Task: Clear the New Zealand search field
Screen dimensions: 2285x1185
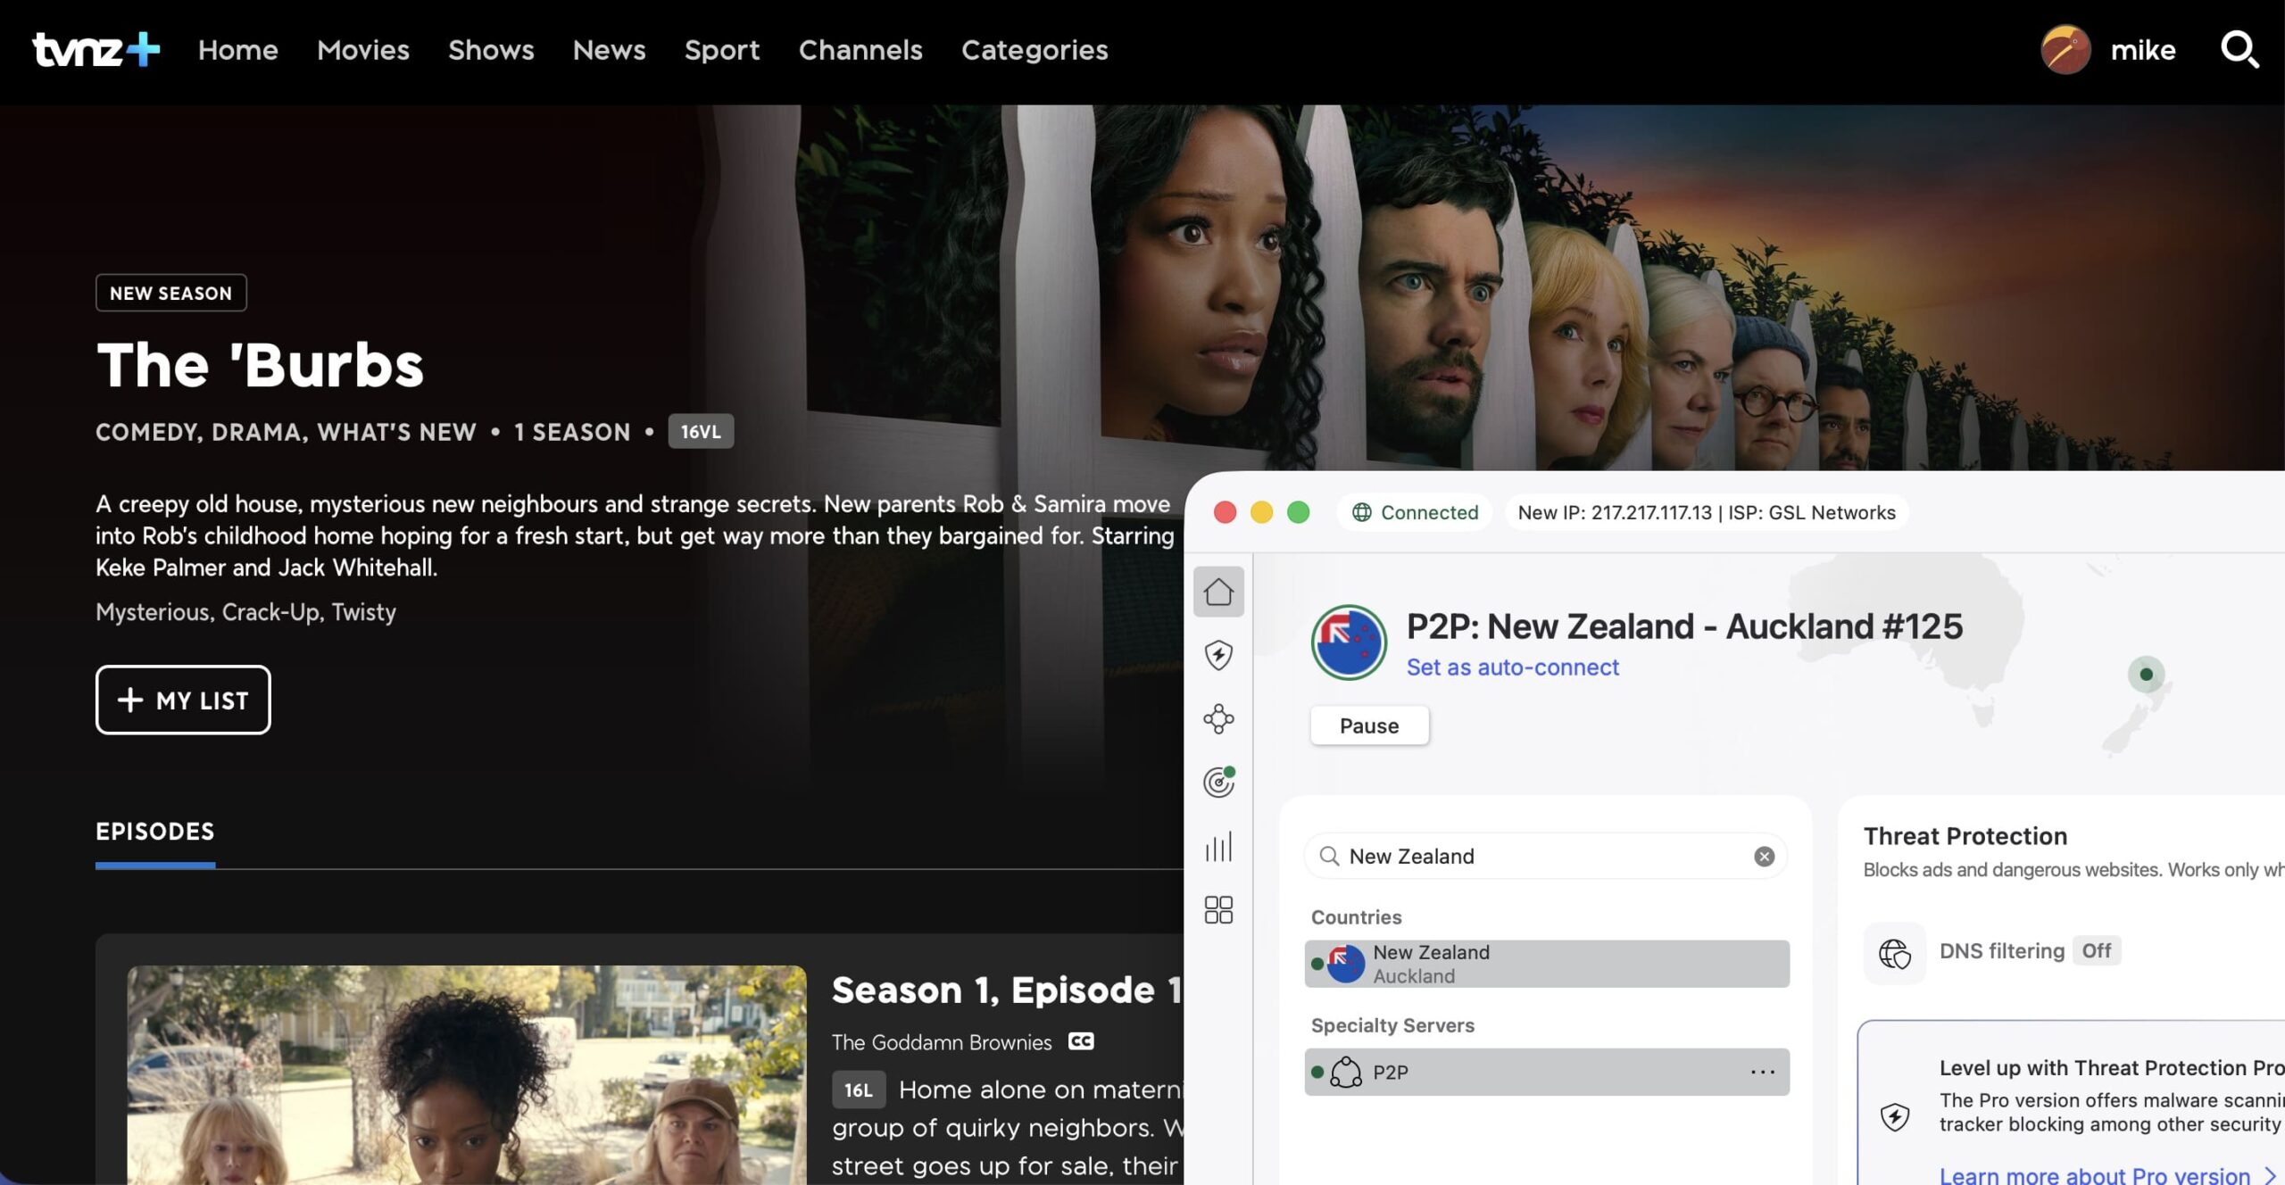Action: pyautogui.click(x=1764, y=857)
